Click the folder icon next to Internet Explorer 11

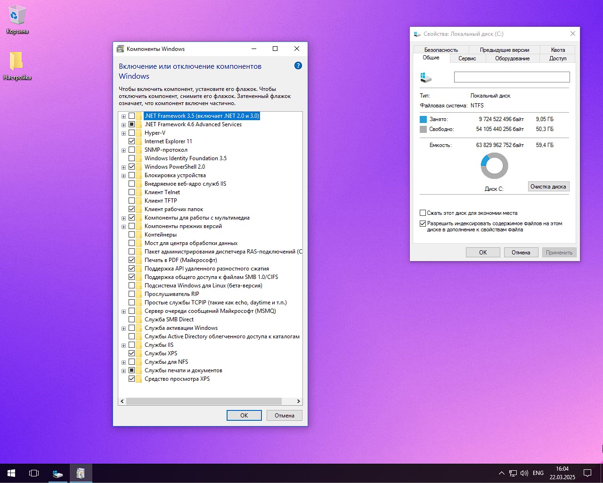139,141
